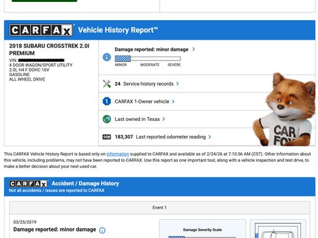Click the 'Accident / Damage History' section title
This screenshot has width=318, height=238.
coord(85,183)
